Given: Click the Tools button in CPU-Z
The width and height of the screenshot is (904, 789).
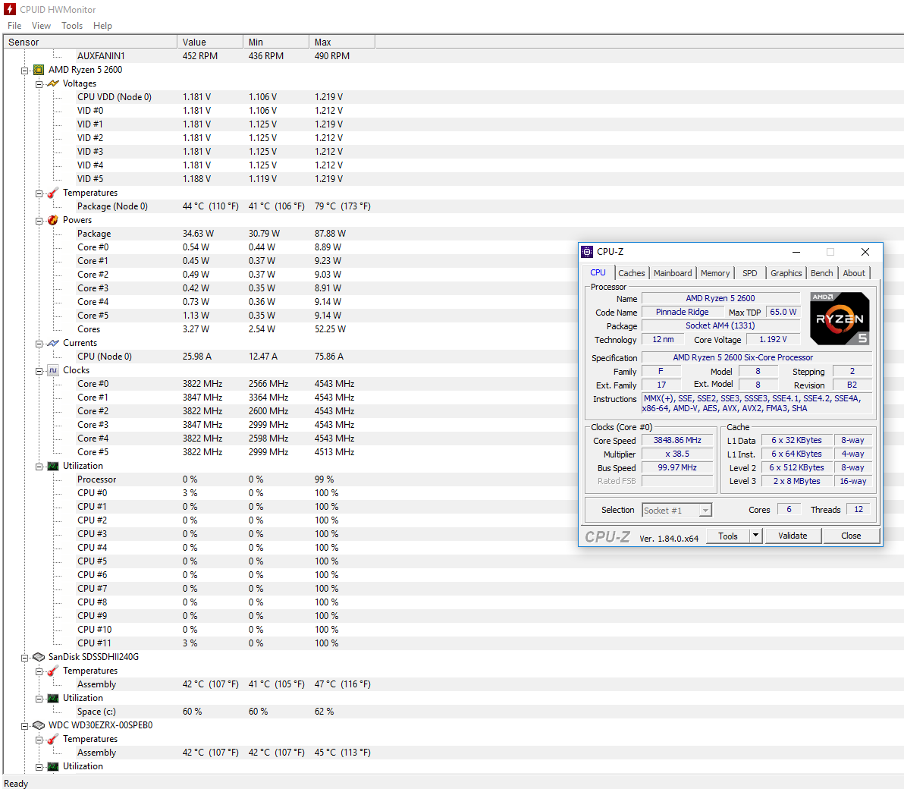Looking at the screenshot, I should 727,536.
